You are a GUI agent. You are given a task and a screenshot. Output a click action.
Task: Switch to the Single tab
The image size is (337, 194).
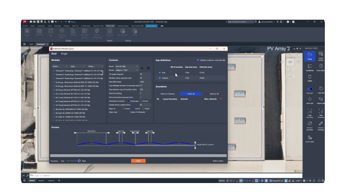(64, 53)
